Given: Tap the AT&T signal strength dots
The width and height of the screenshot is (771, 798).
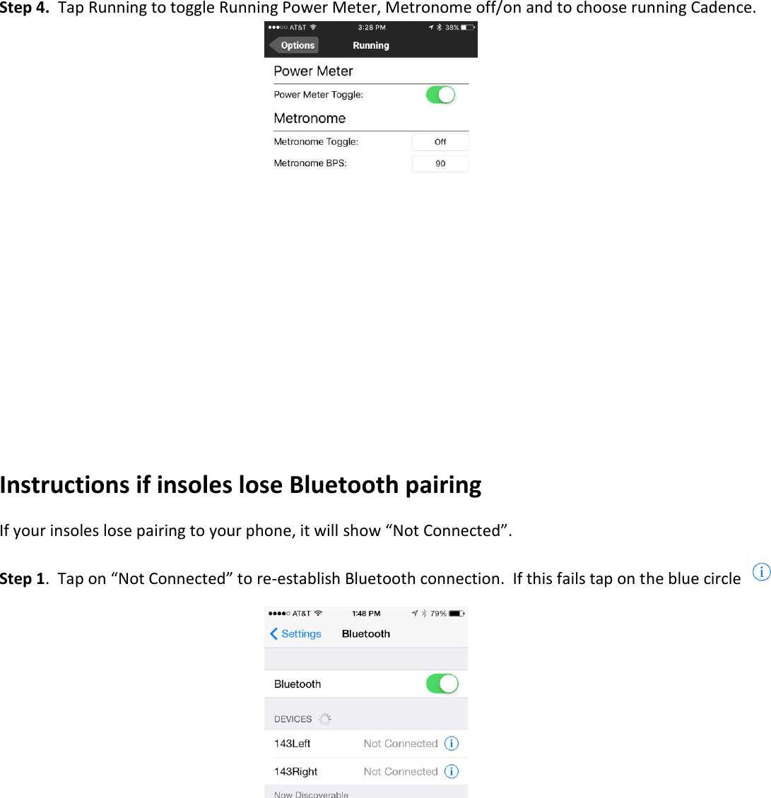Looking at the screenshot, I should pos(279,27).
